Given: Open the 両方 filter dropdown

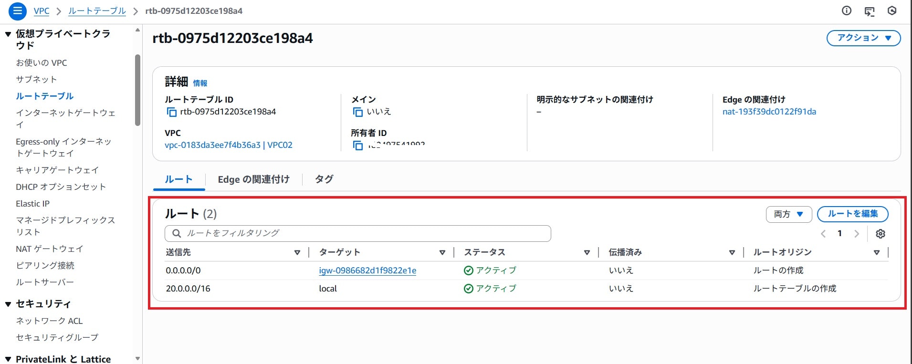Looking at the screenshot, I should (x=789, y=214).
